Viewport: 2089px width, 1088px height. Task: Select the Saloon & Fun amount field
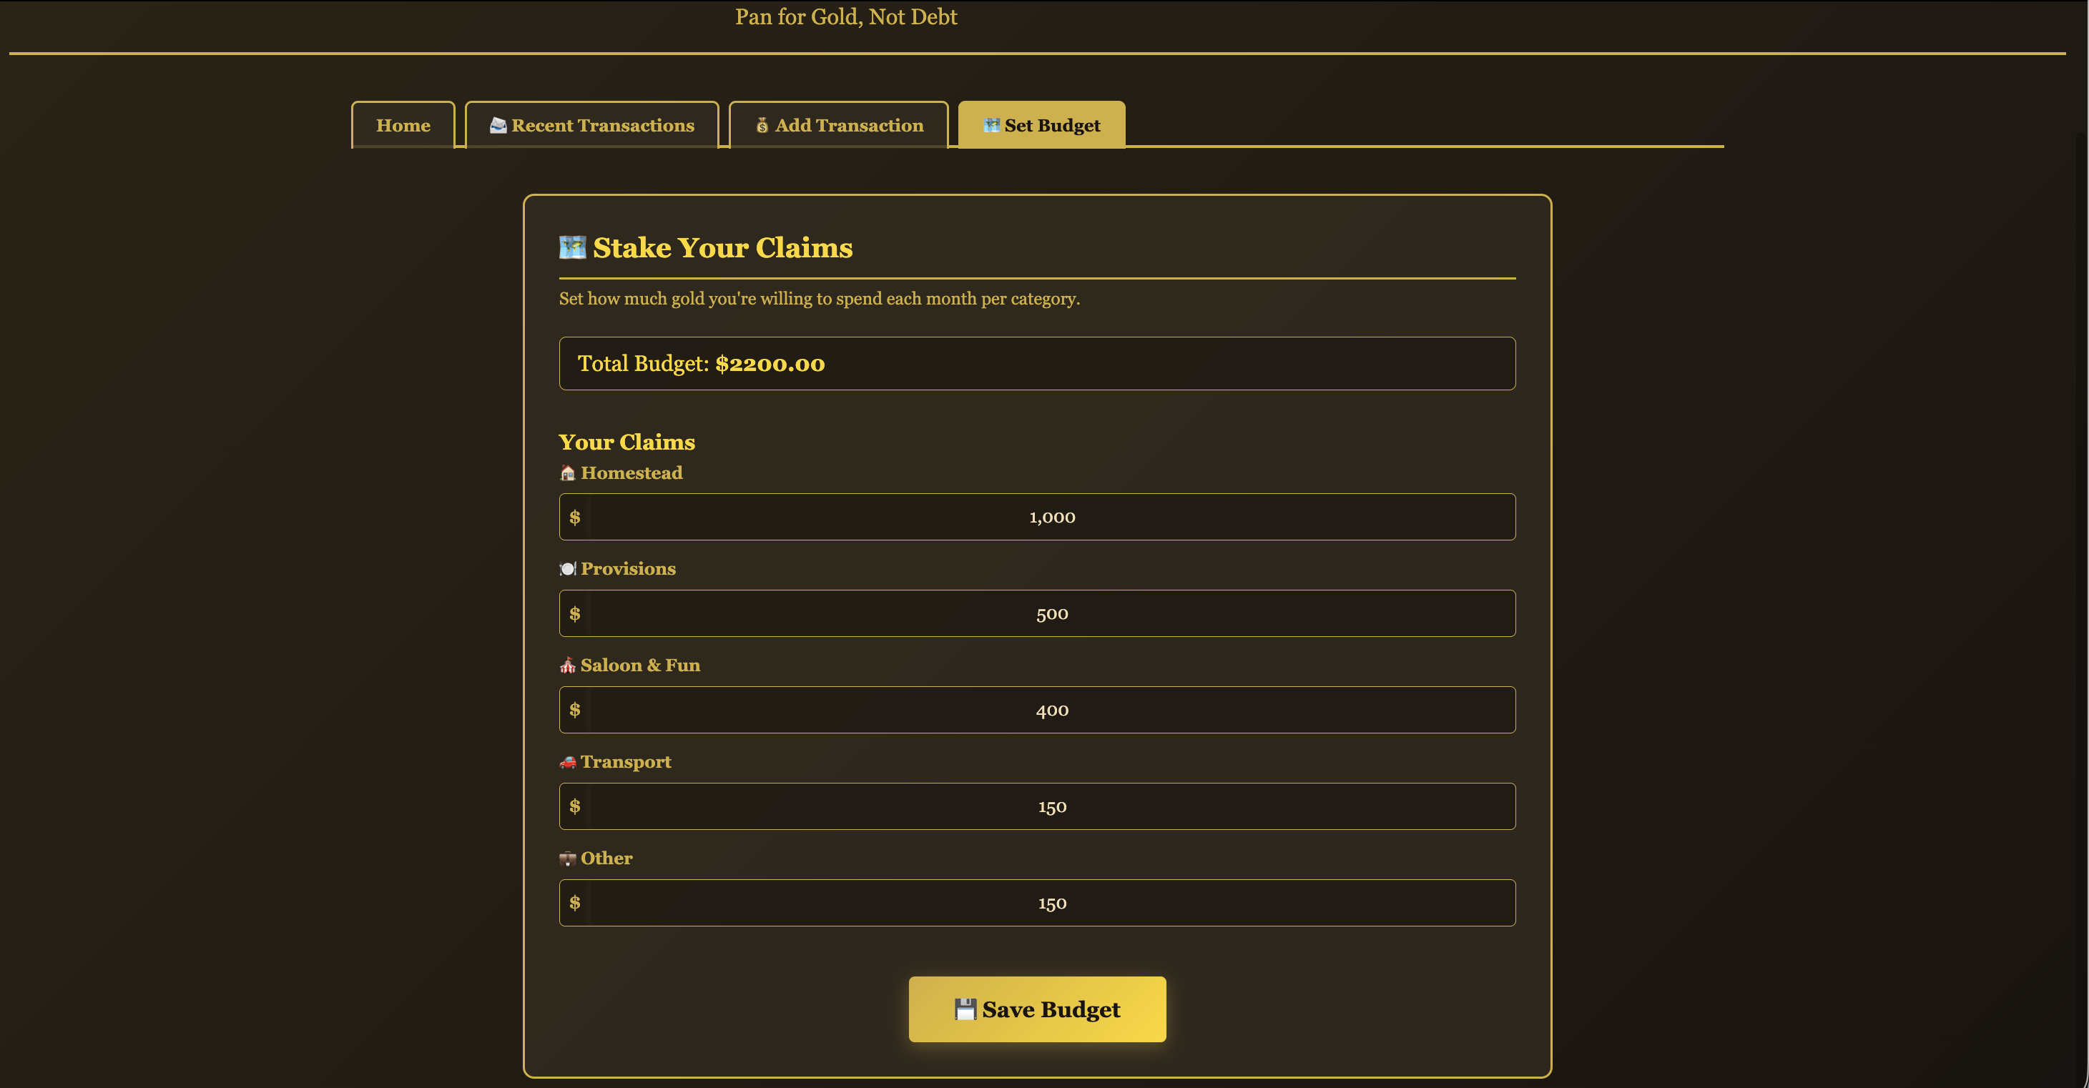[1051, 710]
